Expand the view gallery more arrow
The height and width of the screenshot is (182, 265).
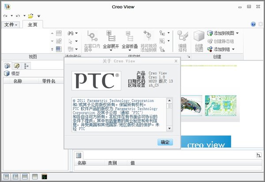click(52, 49)
